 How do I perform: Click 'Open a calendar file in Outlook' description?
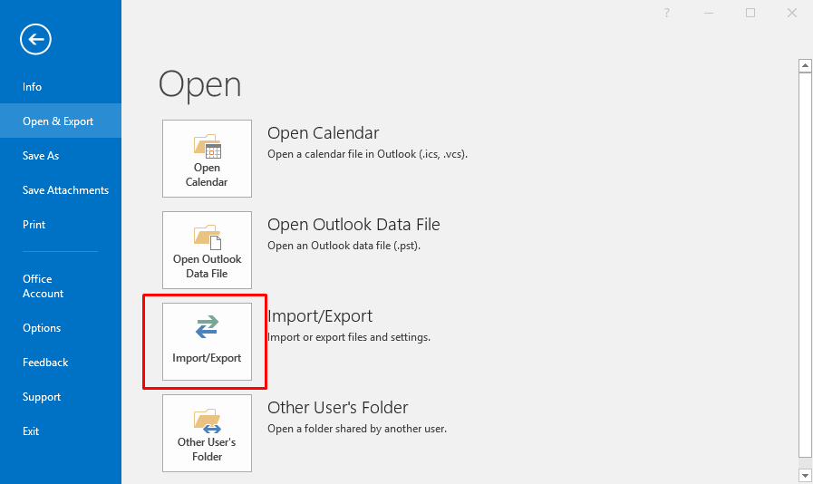(x=368, y=154)
